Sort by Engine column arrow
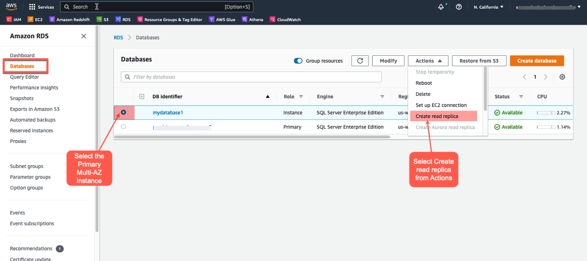587x261 pixels. pyautogui.click(x=382, y=97)
